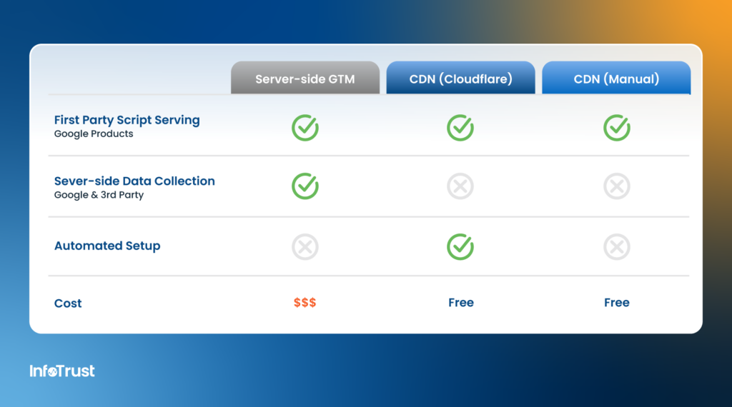This screenshot has height=407, width=732.
Task: Select the CDN (Manual) column header
Action: pyautogui.click(x=616, y=79)
